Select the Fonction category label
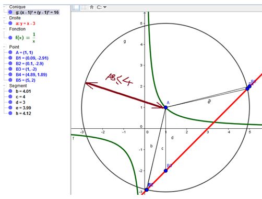262x199 pixels. click(x=17, y=29)
